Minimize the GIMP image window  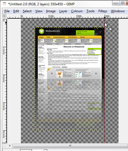(x=116, y=3)
